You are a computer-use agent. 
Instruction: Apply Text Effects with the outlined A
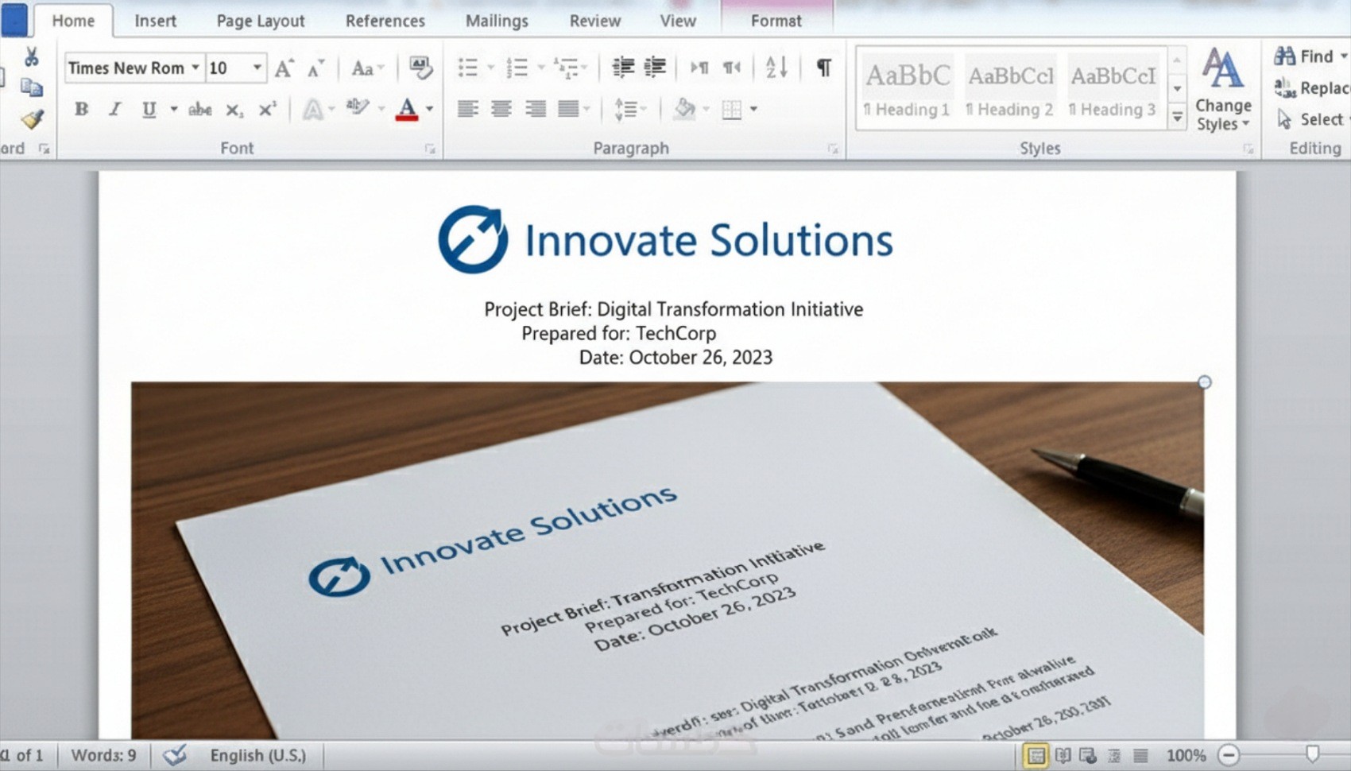click(313, 109)
